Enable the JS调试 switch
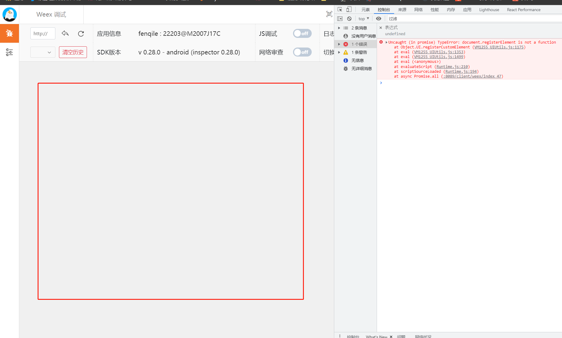The width and height of the screenshot is (562, 338). click(302, 33)
